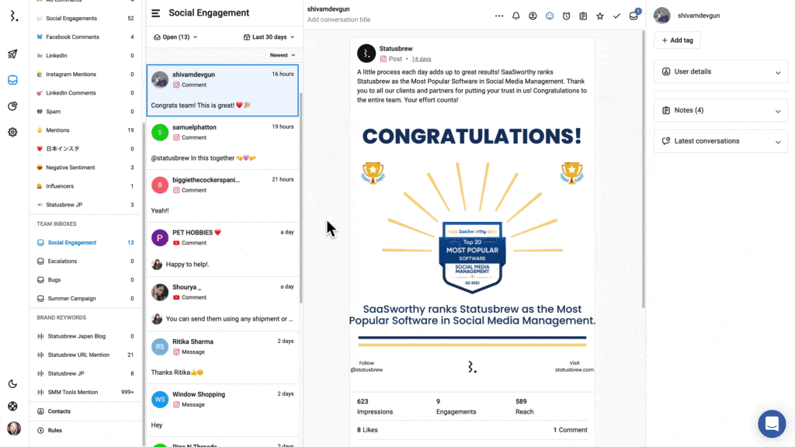Star this conversation

point(599,16)
